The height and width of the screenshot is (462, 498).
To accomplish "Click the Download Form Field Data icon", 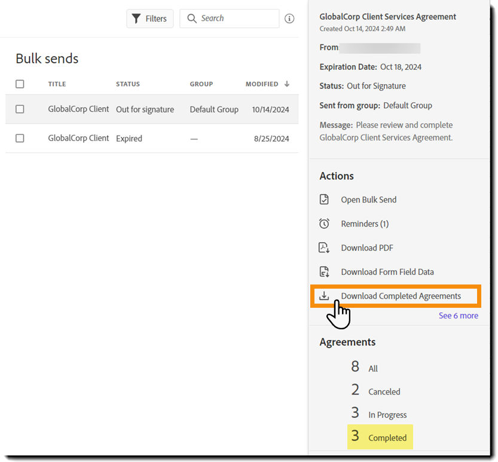I will coord(323,271).
